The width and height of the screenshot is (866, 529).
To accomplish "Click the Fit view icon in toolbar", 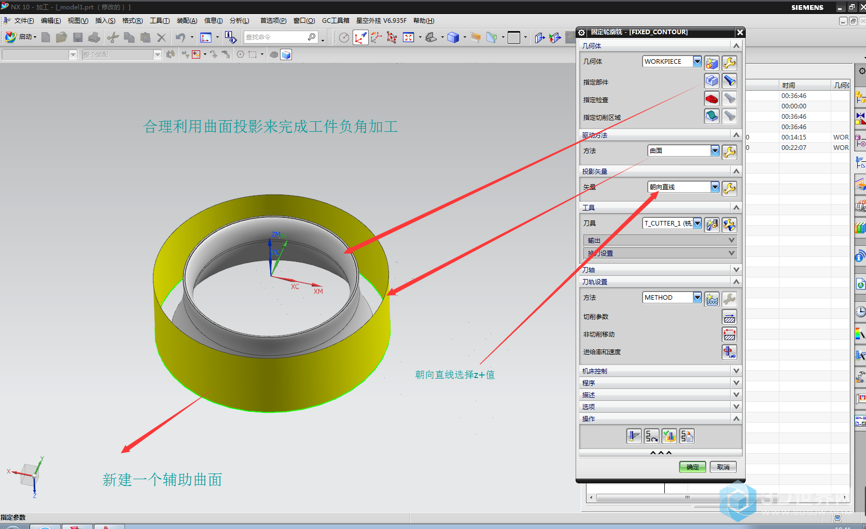I will [409, 37].
